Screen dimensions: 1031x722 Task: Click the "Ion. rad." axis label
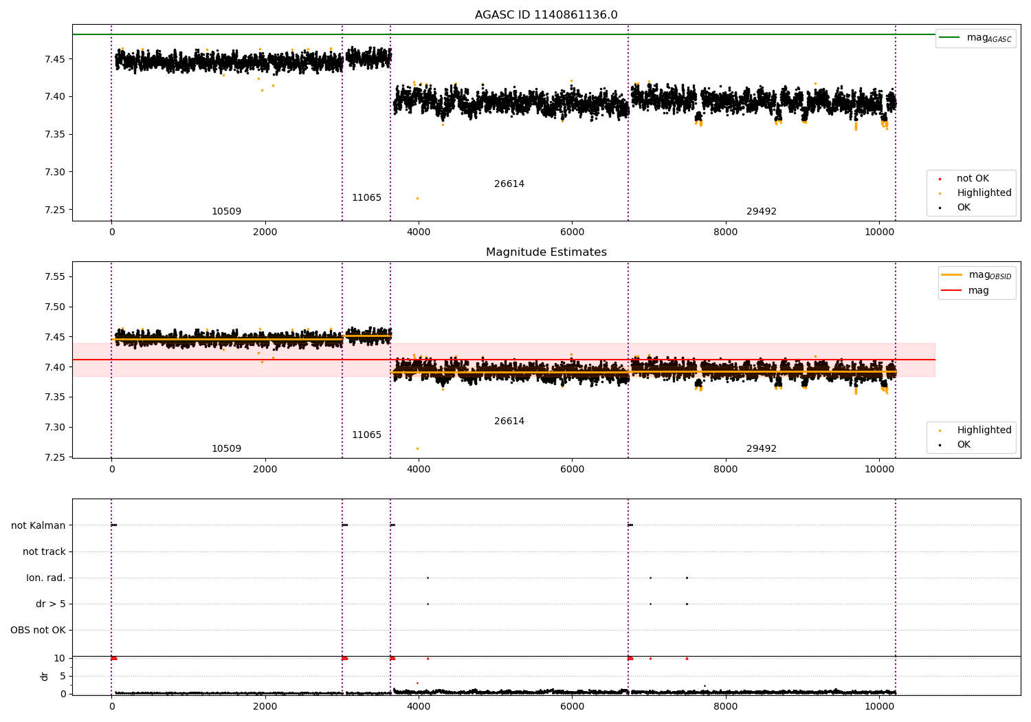pyautogui.click(x=46, y=578)
